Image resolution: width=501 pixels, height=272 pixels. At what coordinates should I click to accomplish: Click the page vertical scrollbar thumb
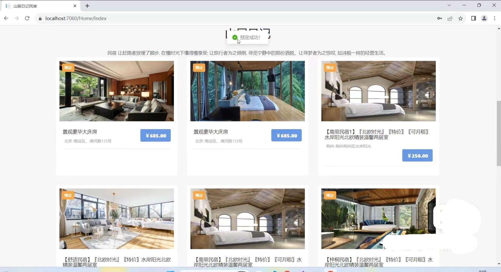click(x=499, y=133)
